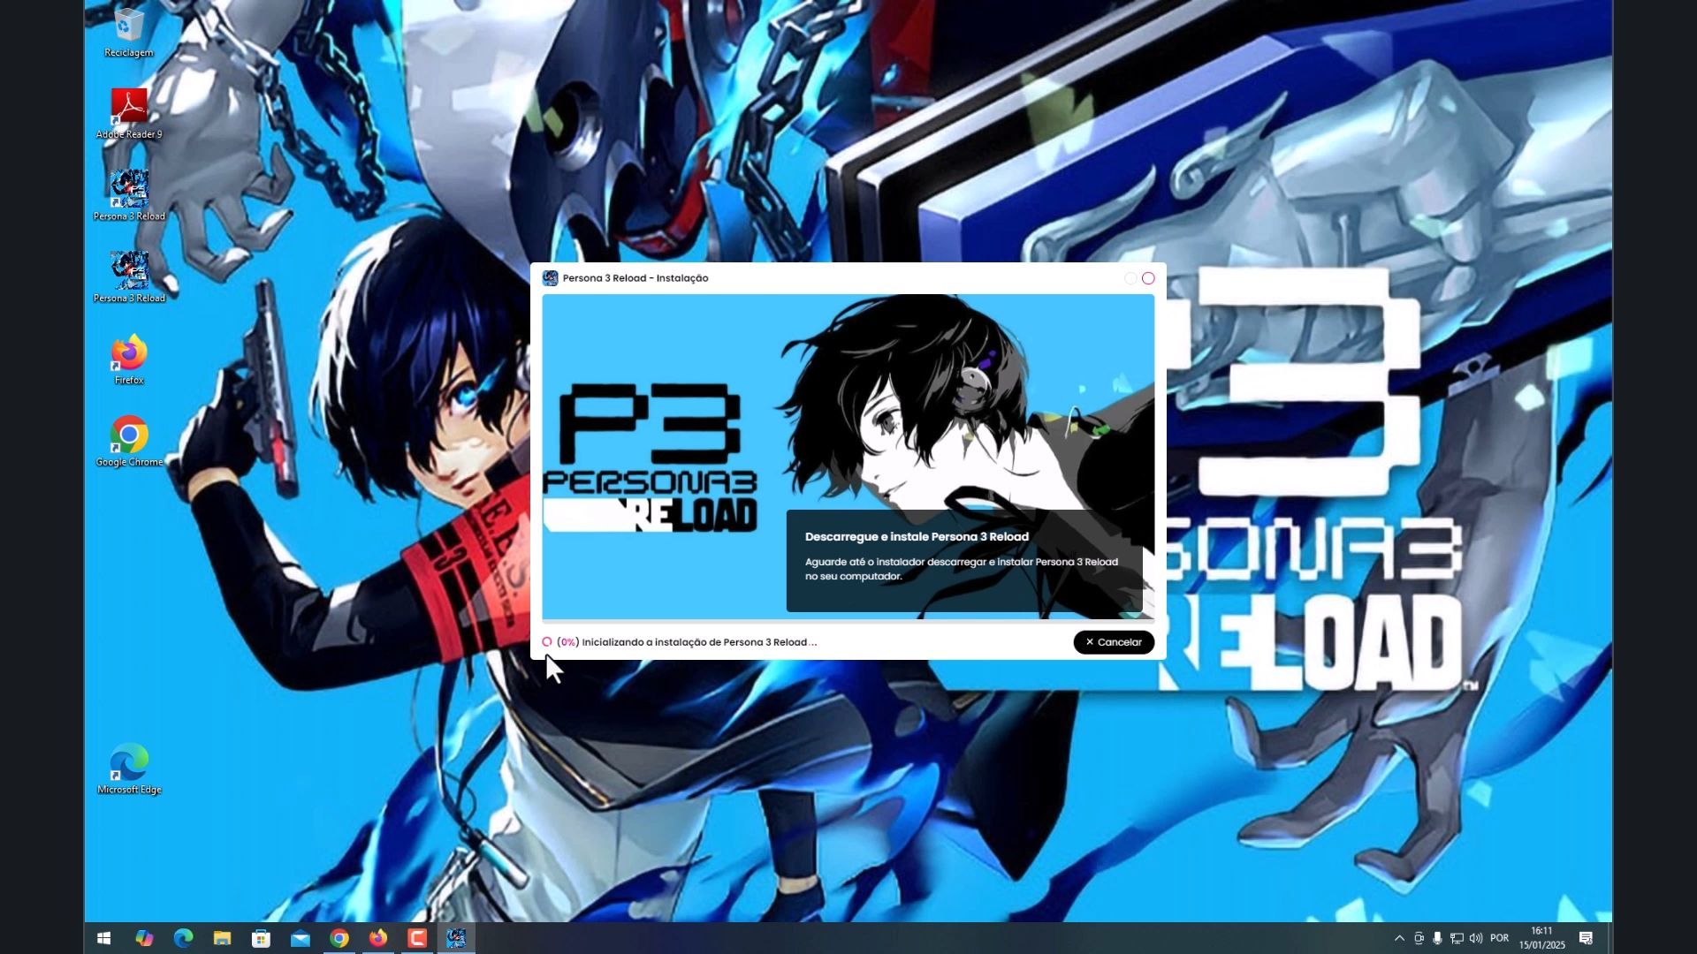
Task: Focus the Persona 3 Reload installer taskbar button
Action: point(456,938)
